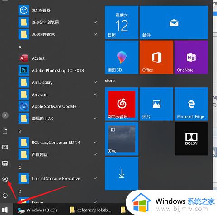Screen dimensions: 217x215
Task: Open the Office tile
Action: pyautogui.click(x=156, y=57)
